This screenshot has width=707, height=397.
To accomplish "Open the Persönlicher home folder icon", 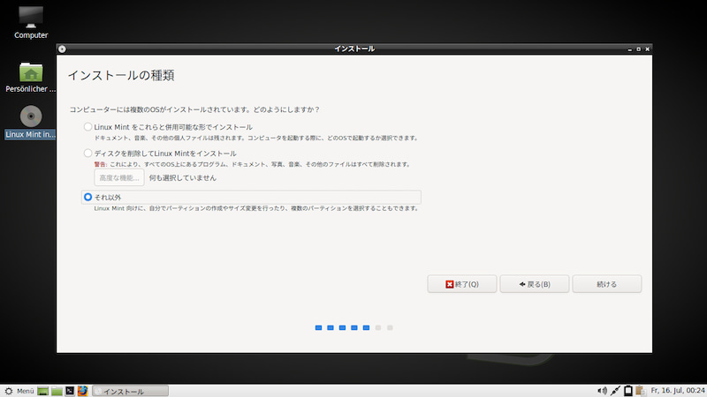I will (x=31, y=78).
